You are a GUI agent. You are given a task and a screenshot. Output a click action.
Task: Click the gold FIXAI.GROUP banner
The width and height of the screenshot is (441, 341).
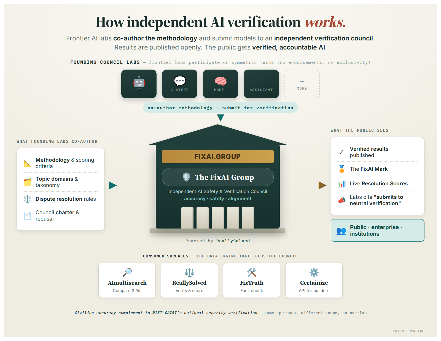218,156
